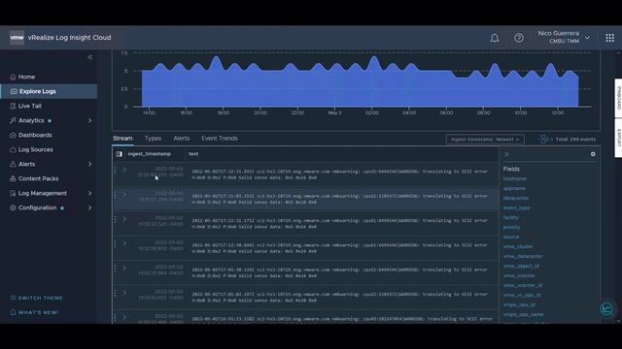The height and width of the screenshot is (349, 622).
Task: Go to Home in the sidebar
Action: pos(26,77)
